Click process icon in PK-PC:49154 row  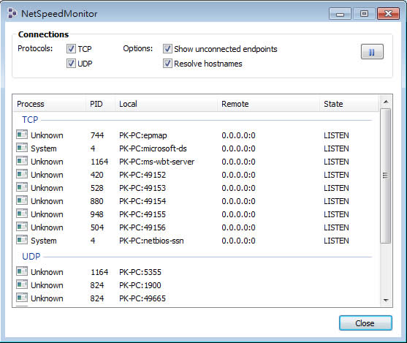click(x=22, y=200)
